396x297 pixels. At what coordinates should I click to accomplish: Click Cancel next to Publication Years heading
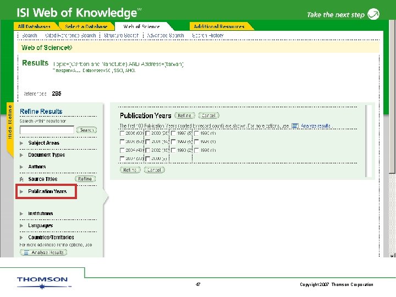209,116
